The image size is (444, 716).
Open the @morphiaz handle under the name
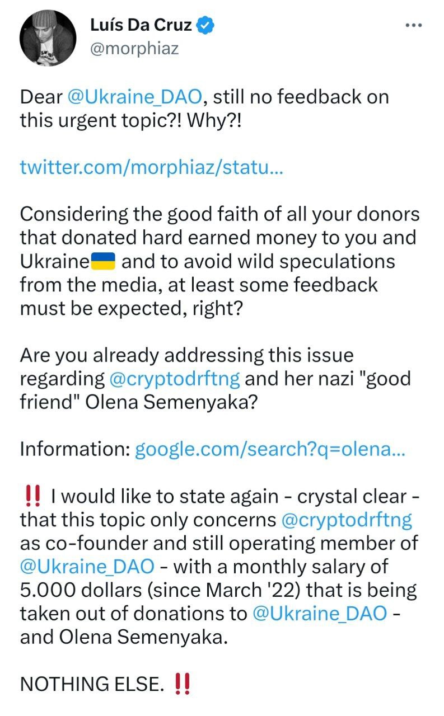pyautogui.click(x=134, y=49)
